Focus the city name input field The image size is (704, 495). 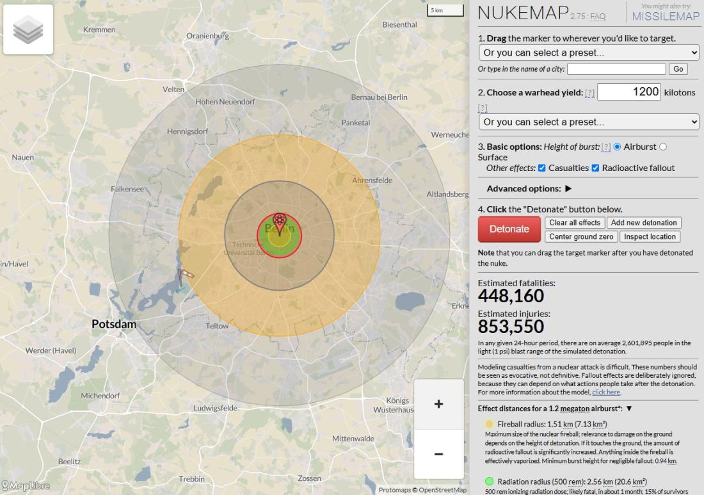tap(616, 69)
